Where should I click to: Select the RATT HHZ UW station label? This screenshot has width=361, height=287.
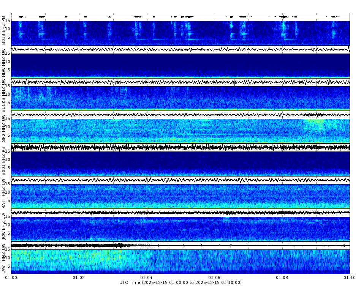(4, 194)
